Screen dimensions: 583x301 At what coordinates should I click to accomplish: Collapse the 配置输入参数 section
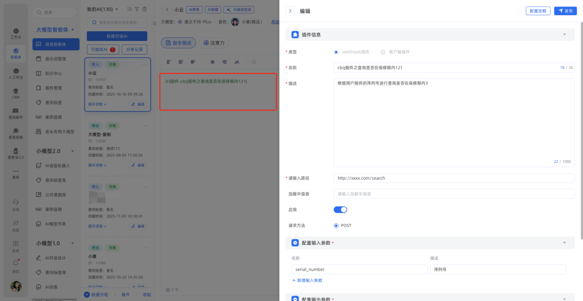click(x=564, y=243)
